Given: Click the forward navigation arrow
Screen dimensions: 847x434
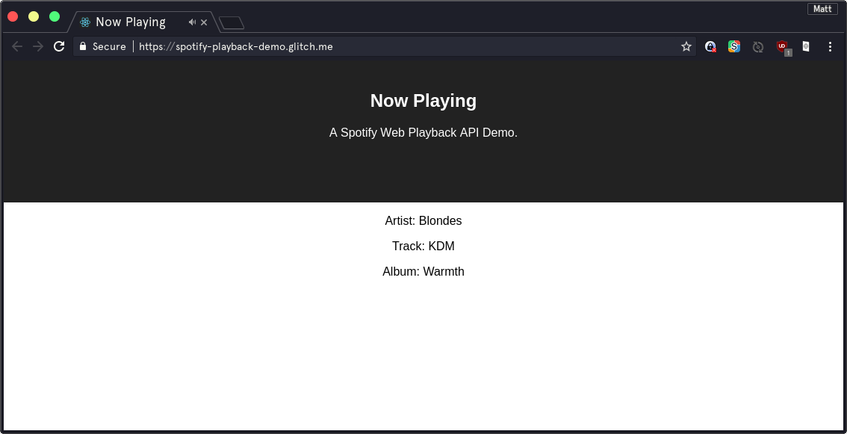Looking at the screenshot, I should 37,46.
